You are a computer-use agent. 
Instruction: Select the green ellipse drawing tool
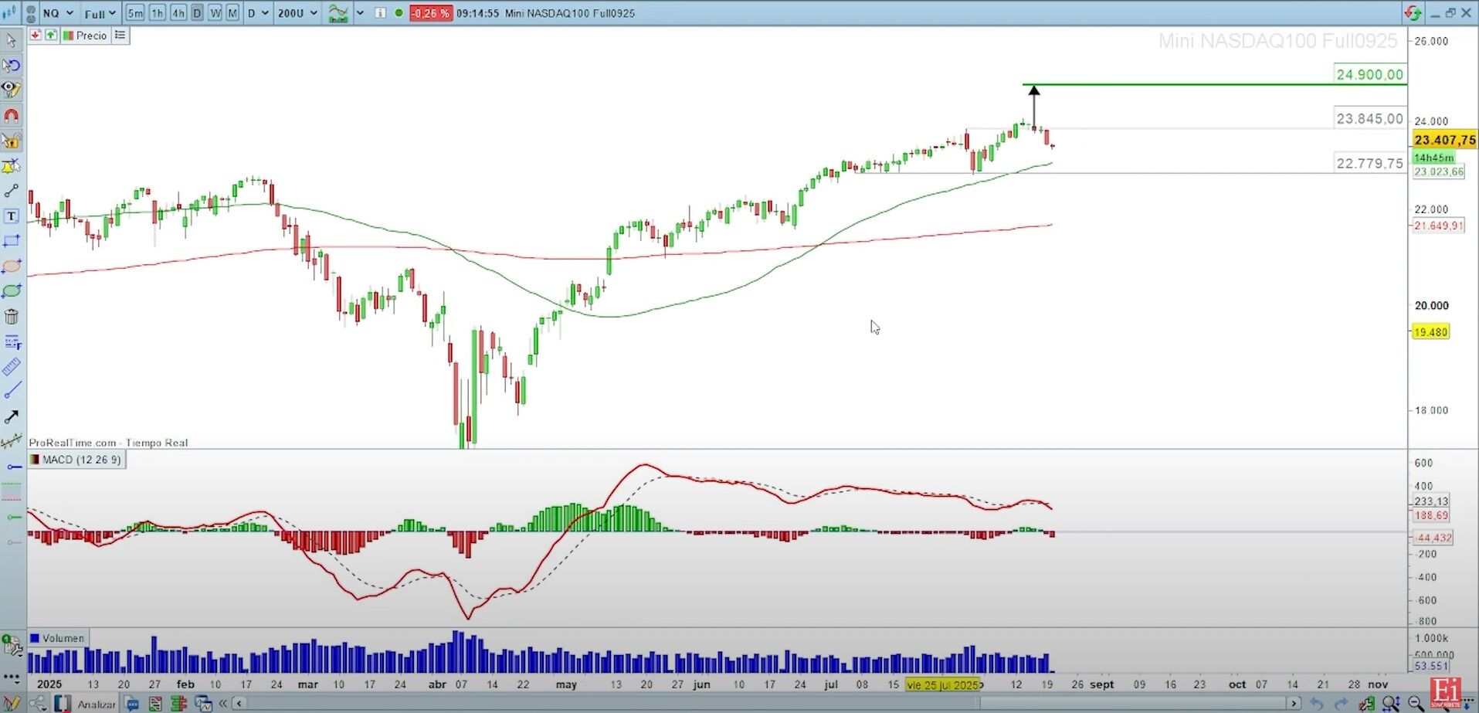coord(12,291)
